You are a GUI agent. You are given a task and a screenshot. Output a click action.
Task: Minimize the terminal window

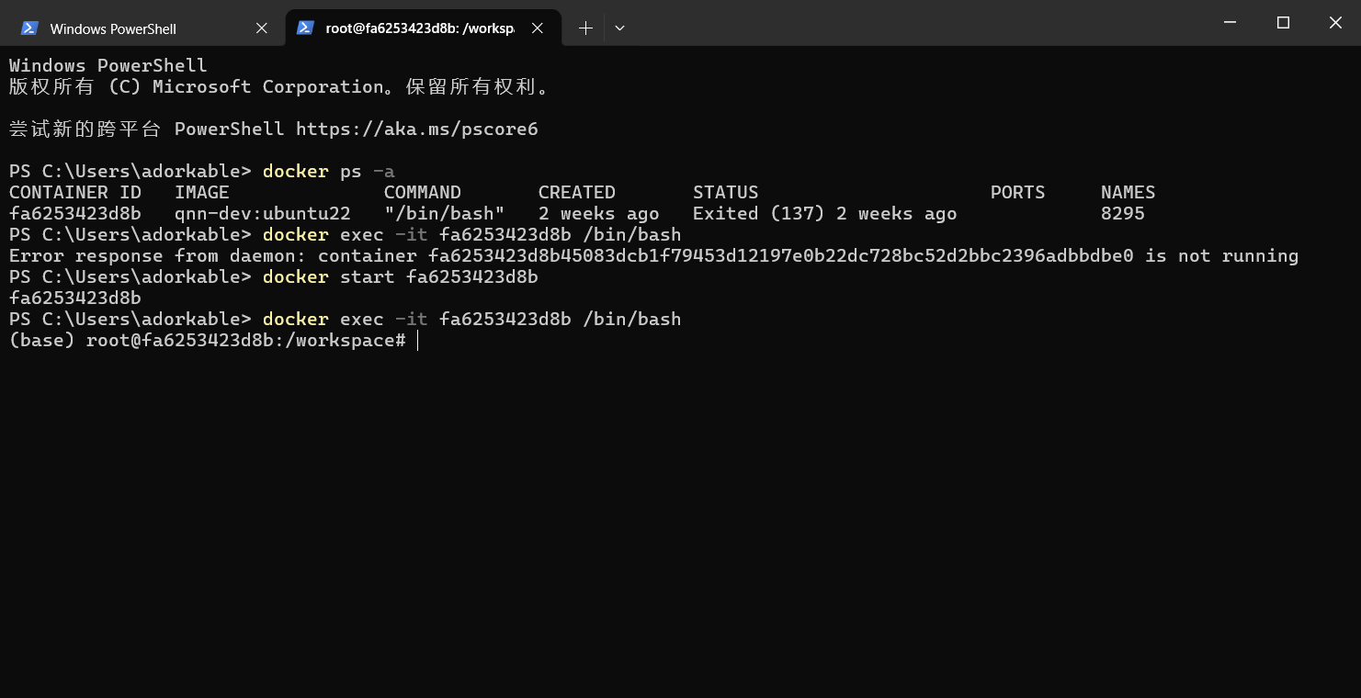[x=1231, y=23]
